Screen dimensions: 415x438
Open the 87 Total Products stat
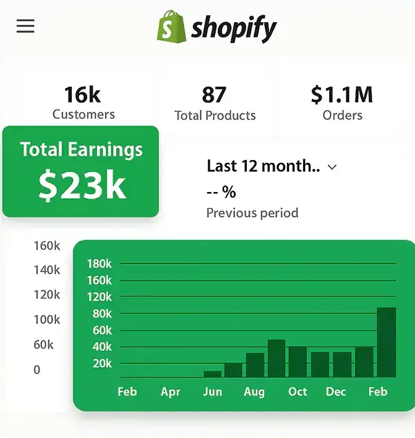click(214, 103)
